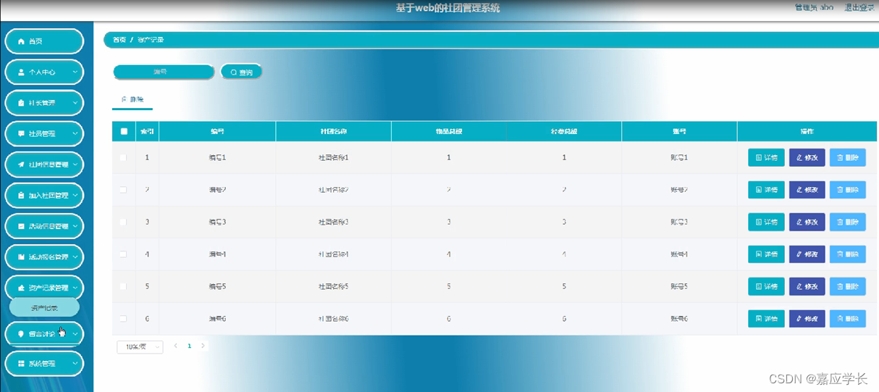Open 详情 for row 编号6
This screenshot has width=879, height=392.
pos(766,319)
